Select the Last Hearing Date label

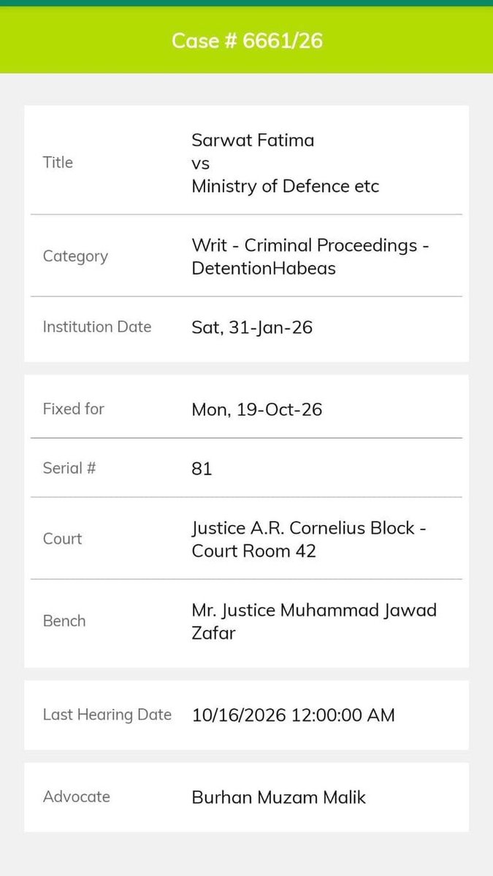click(107, 715)
